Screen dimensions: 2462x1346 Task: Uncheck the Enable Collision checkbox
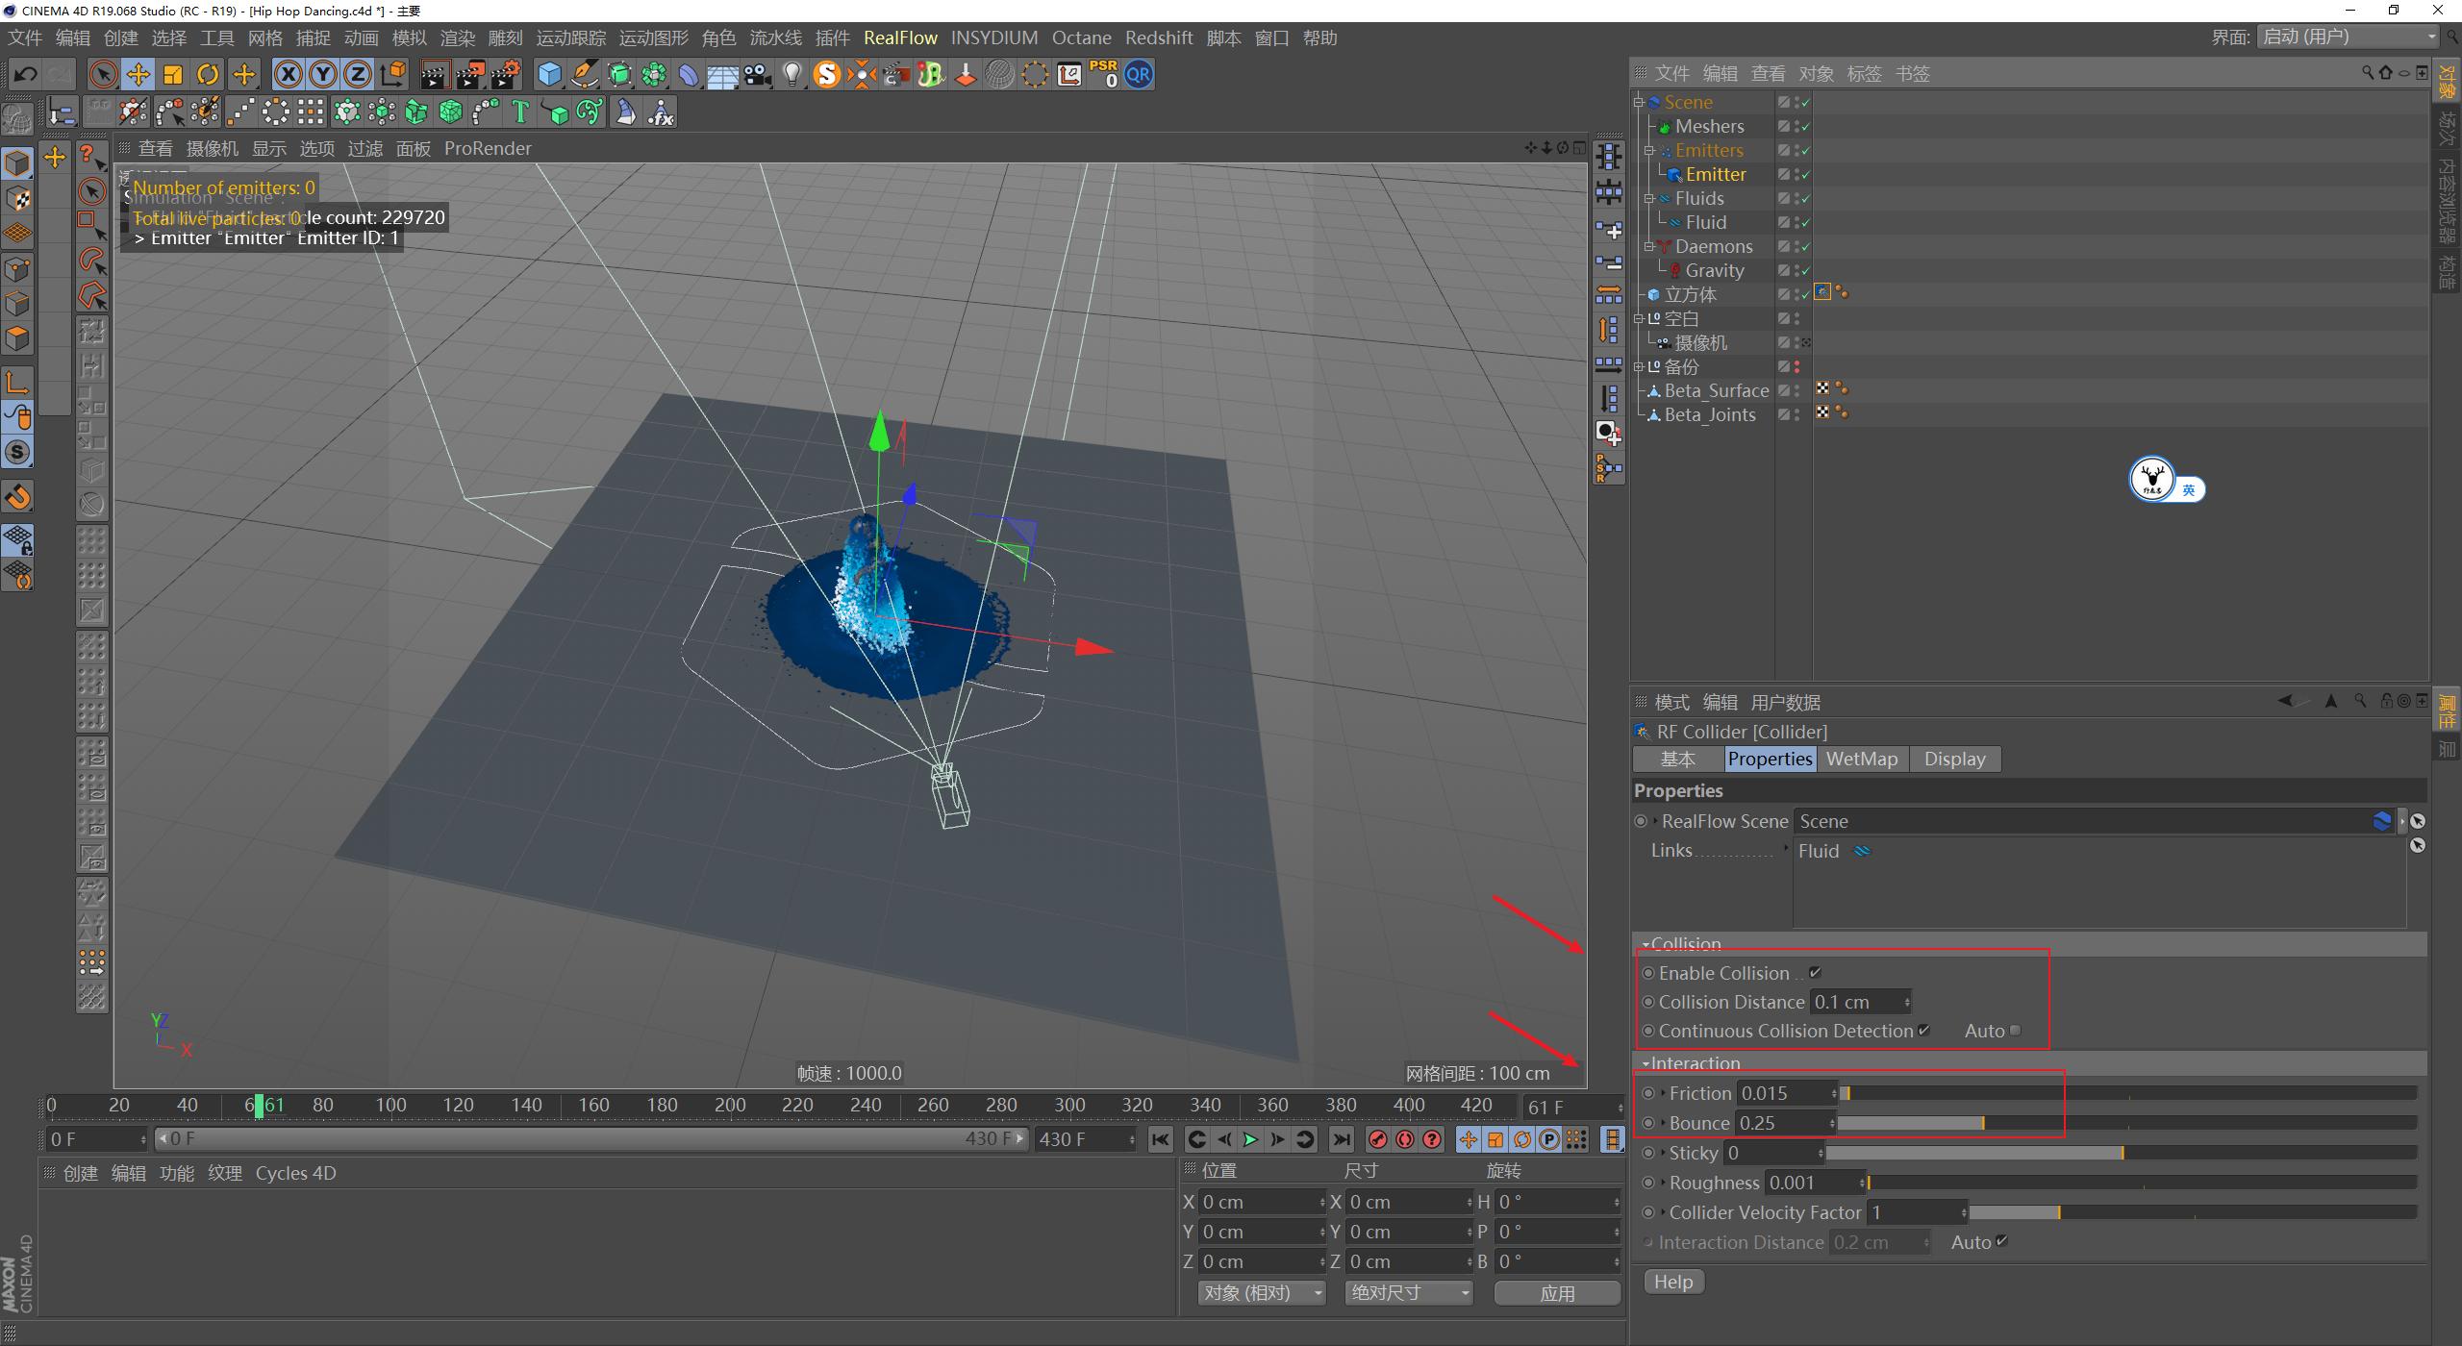click(x=1816, y=972)
